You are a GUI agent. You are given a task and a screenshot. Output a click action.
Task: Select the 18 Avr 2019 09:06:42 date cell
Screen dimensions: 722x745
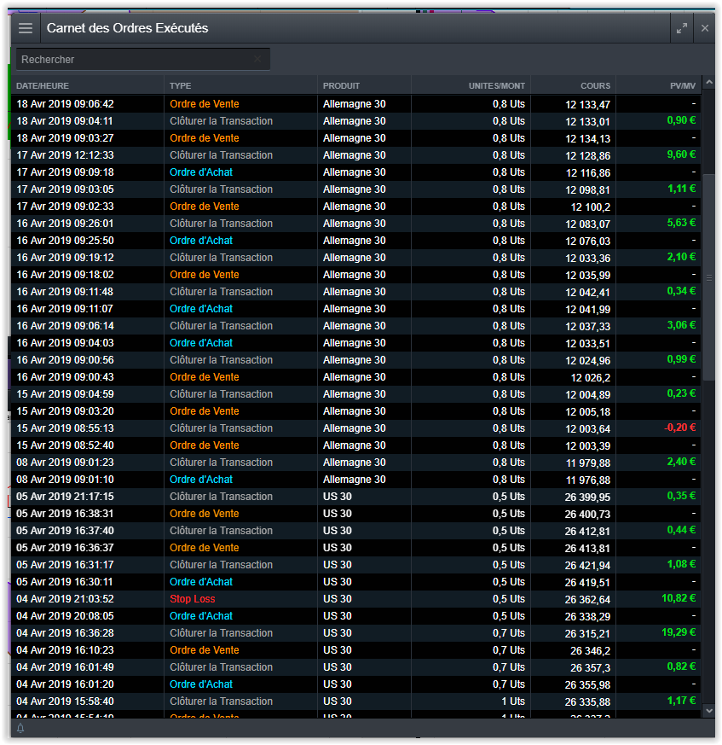[x=65, y=104]
